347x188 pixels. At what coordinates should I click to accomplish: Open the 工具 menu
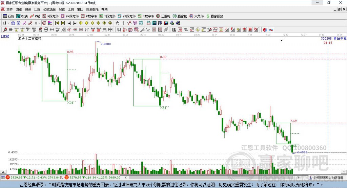pyautogui.click(x=71, y=9)
